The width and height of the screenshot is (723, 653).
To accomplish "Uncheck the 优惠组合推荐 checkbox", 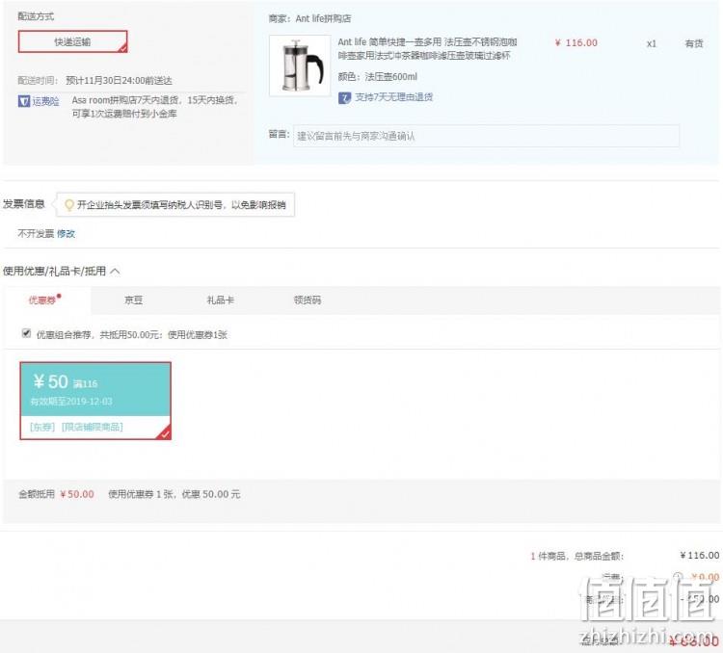I will [x=26, y=333].
